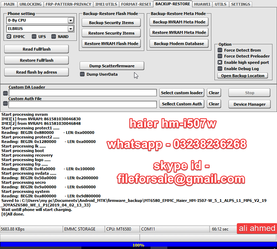
Task: Click Restore Security Items
Action: pos(111,33)
